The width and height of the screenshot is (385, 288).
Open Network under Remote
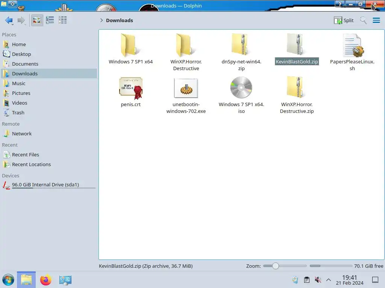(49, 134)
